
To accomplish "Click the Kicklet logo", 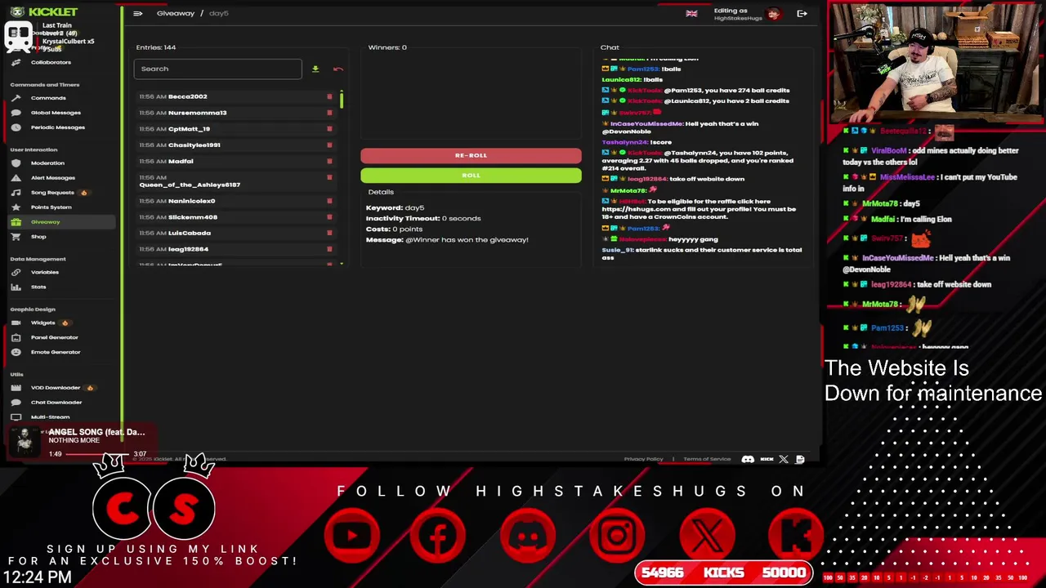I will point(44,11).
